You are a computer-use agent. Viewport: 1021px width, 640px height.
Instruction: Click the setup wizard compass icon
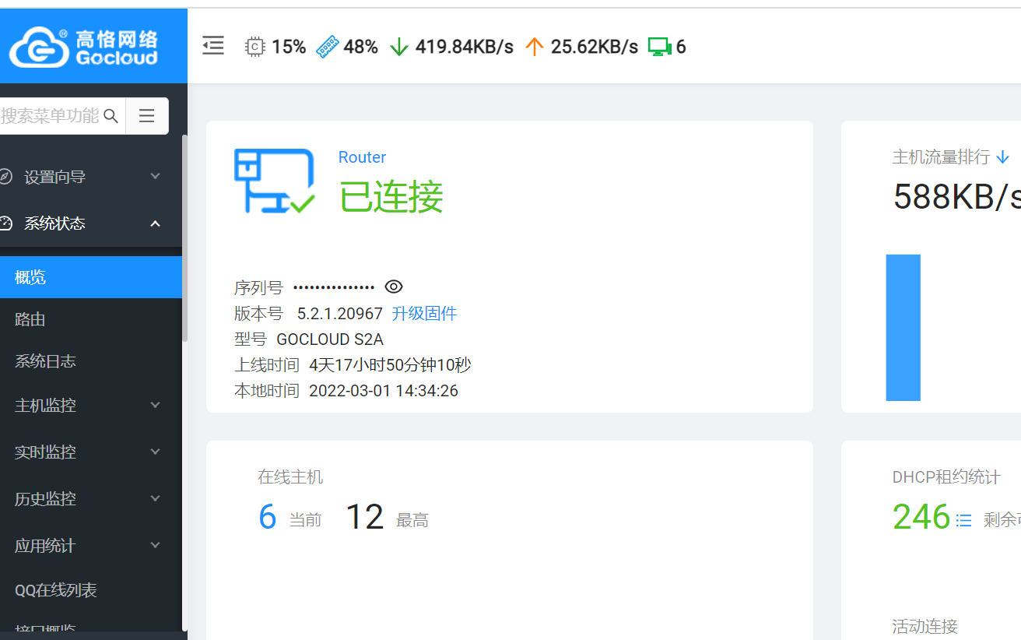pyautogui.click(x=5, y=177)
